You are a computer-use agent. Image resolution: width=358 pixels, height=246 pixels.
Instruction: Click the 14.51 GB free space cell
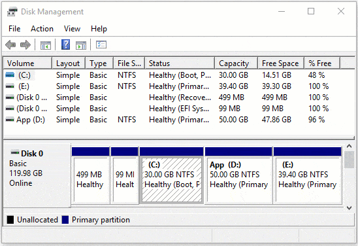click(x=276, y=75)
